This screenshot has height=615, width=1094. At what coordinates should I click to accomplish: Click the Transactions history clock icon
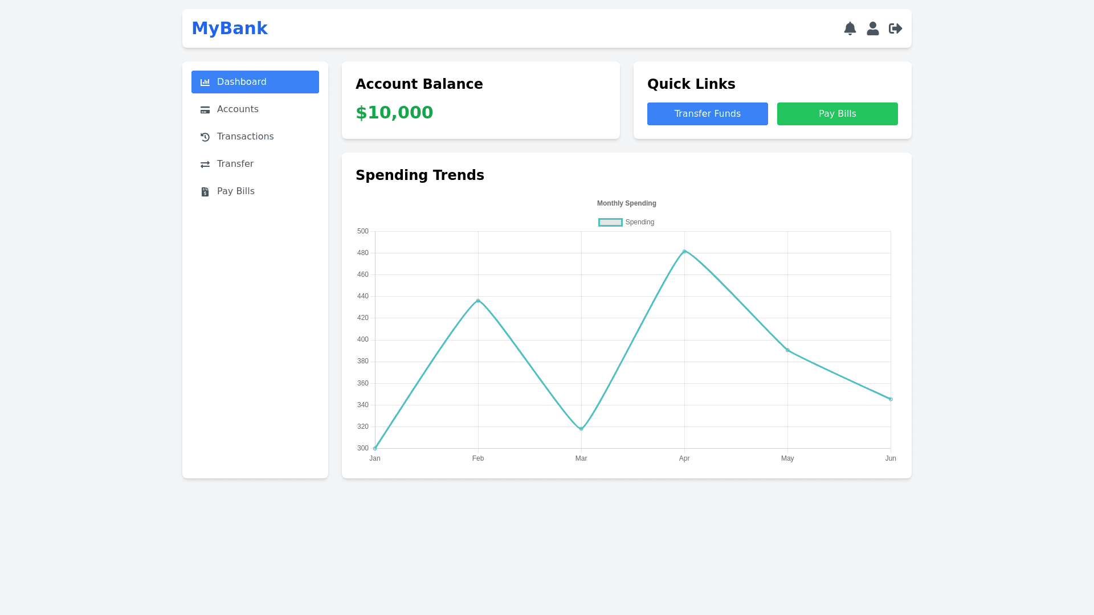(205, 137)
